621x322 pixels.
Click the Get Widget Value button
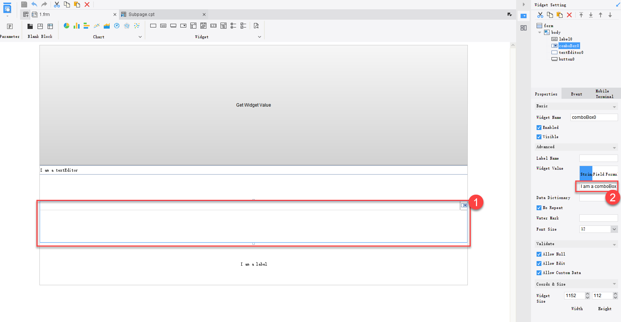254,105
